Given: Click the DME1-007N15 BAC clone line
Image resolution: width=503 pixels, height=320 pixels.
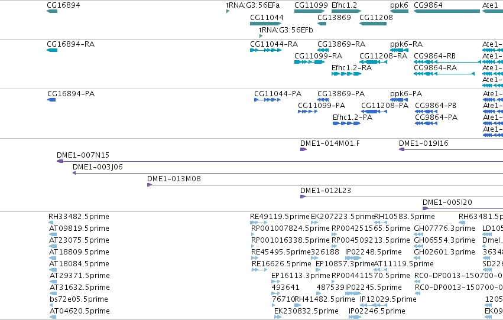Looking at the screenshot, I should pyautogui.click(x=280, y=161).
